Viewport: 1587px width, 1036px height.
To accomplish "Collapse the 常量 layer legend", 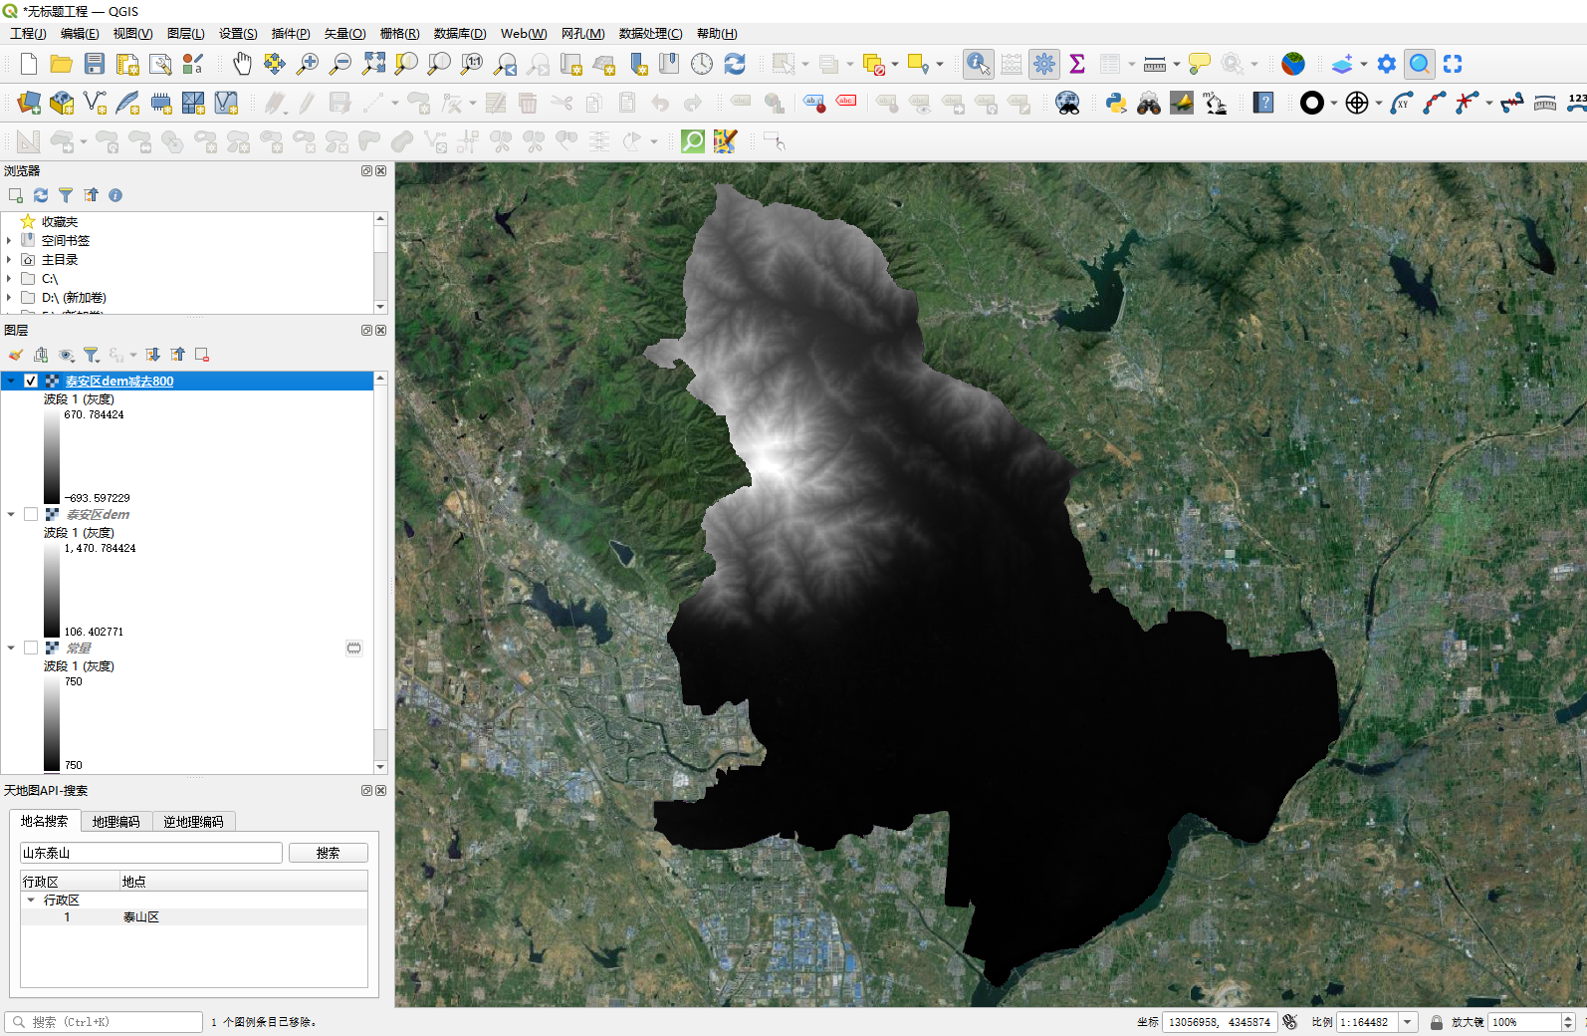I will [11, 647].
